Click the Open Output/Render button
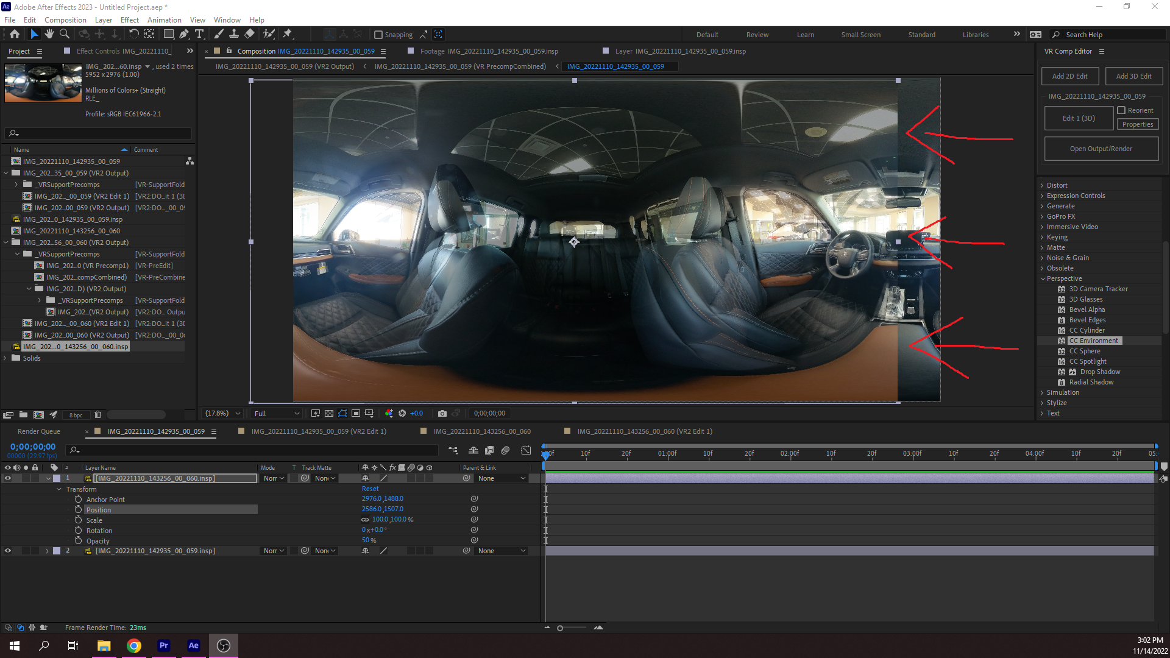Image resolution: width=1170 pixels, height=658 pixels. point(1101,148)
